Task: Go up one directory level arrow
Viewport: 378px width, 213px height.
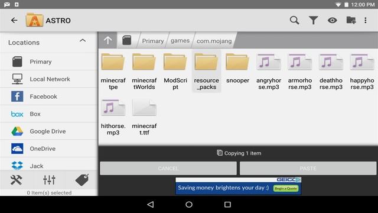Action: pyautogui.click(x=107, y=40)
